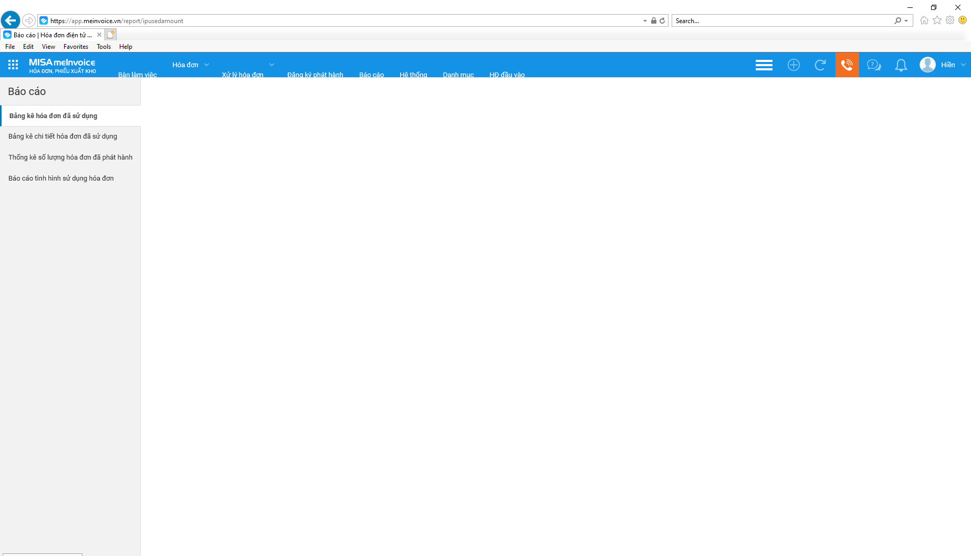Open the browser favorites star icon
The height and width of the screenshot is (556, 971).
coord(937,20)
